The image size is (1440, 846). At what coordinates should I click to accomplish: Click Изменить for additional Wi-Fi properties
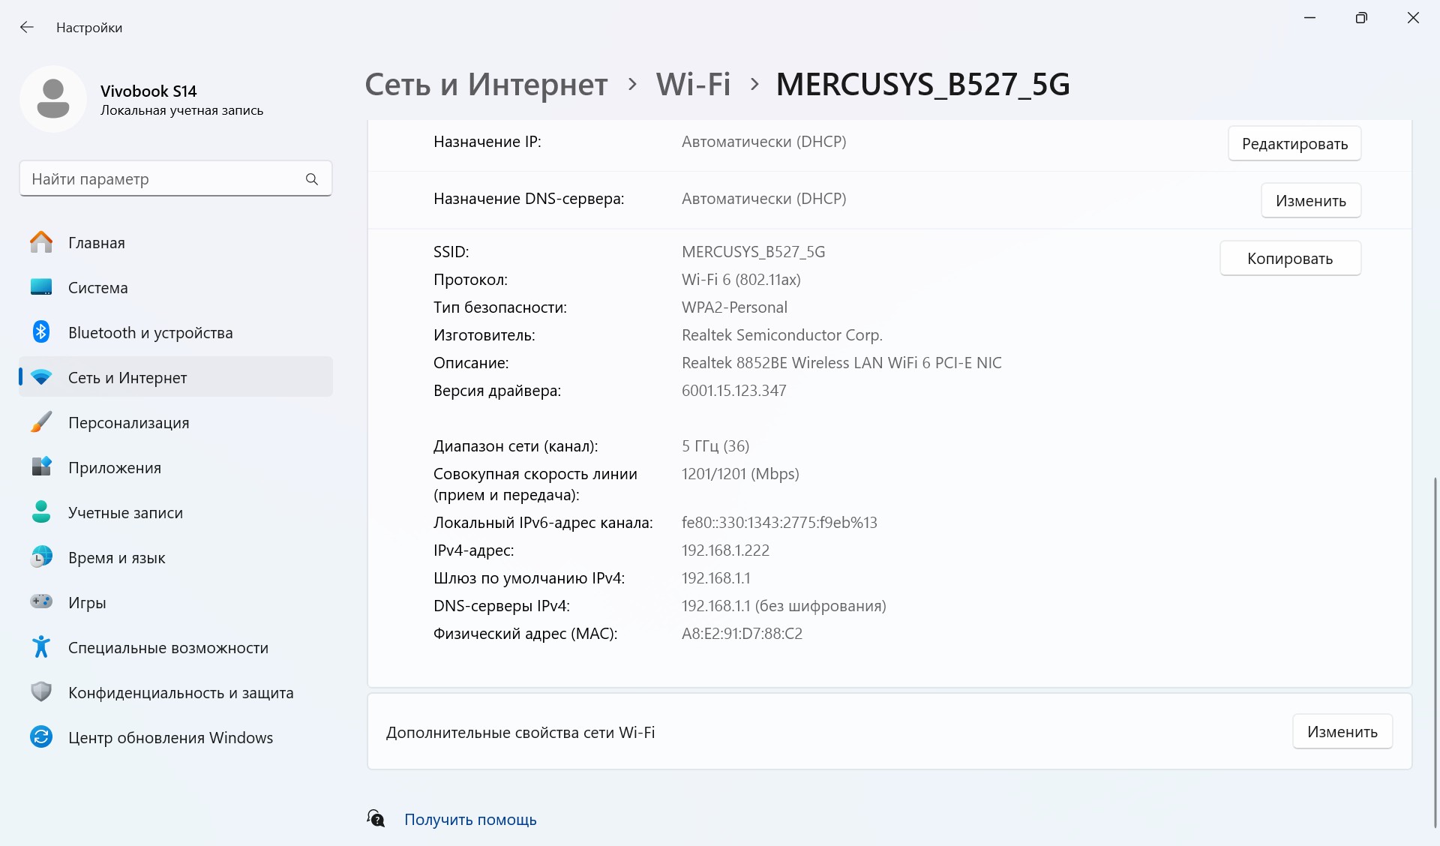(1342, 731)
